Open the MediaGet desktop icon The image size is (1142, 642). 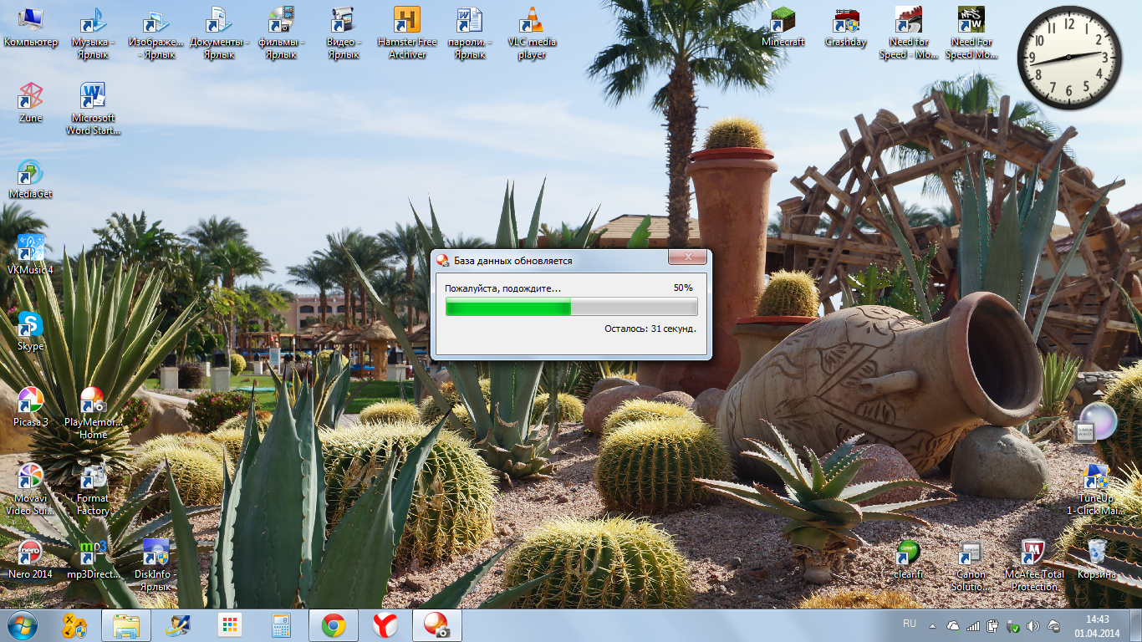click(x=30, y=174)
